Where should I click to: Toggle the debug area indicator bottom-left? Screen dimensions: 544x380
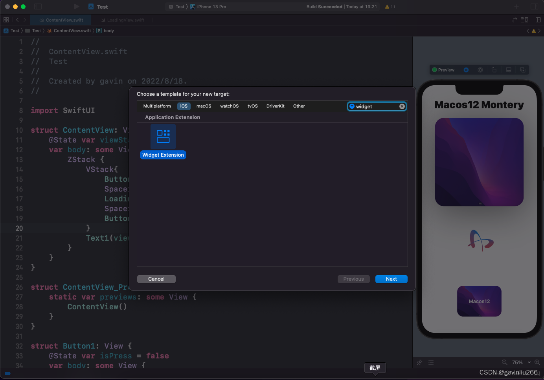7,373
